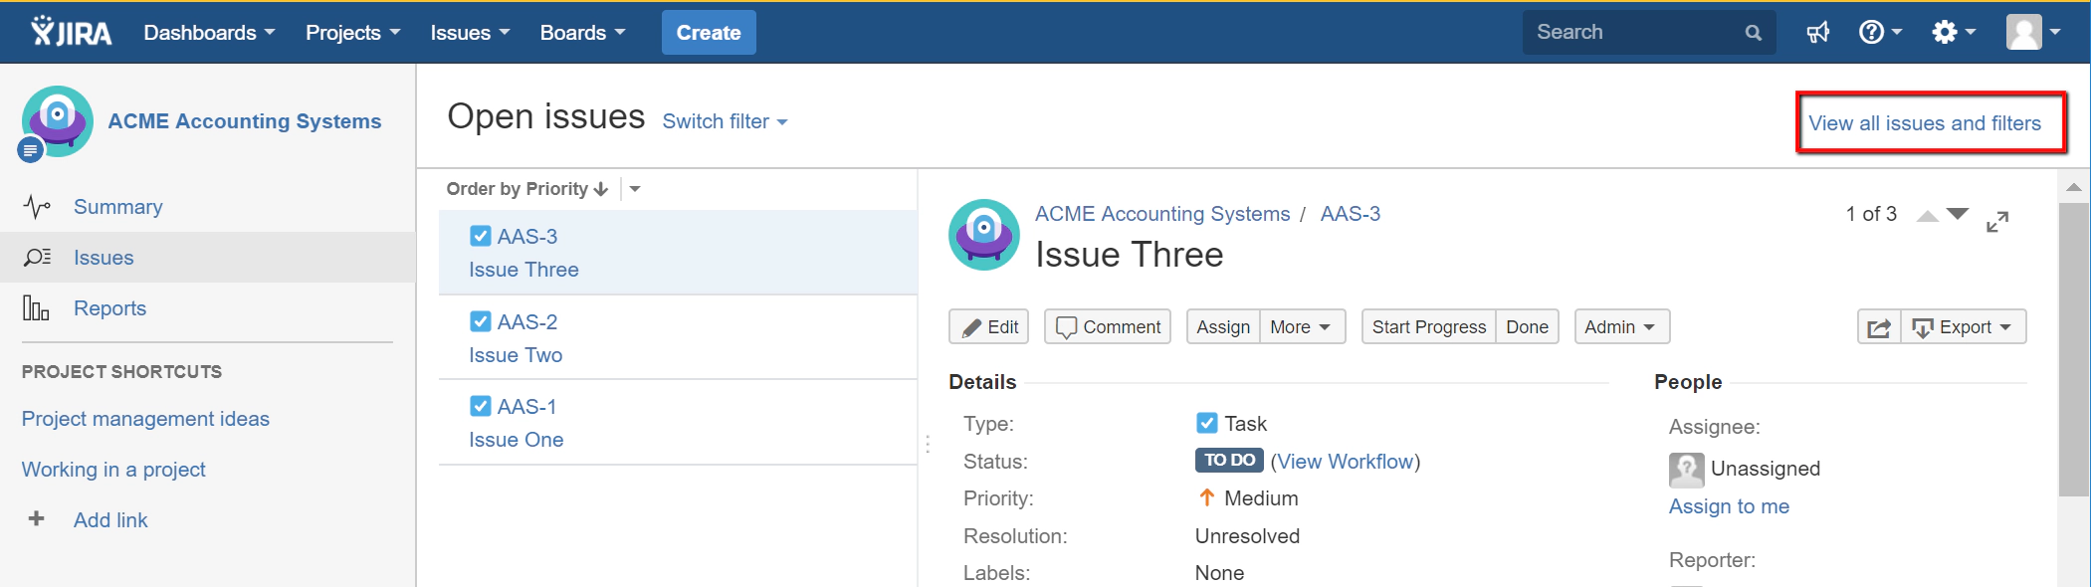Click the View Workflow link
The image size is (2091, 587).
(x=1346, y=462)
